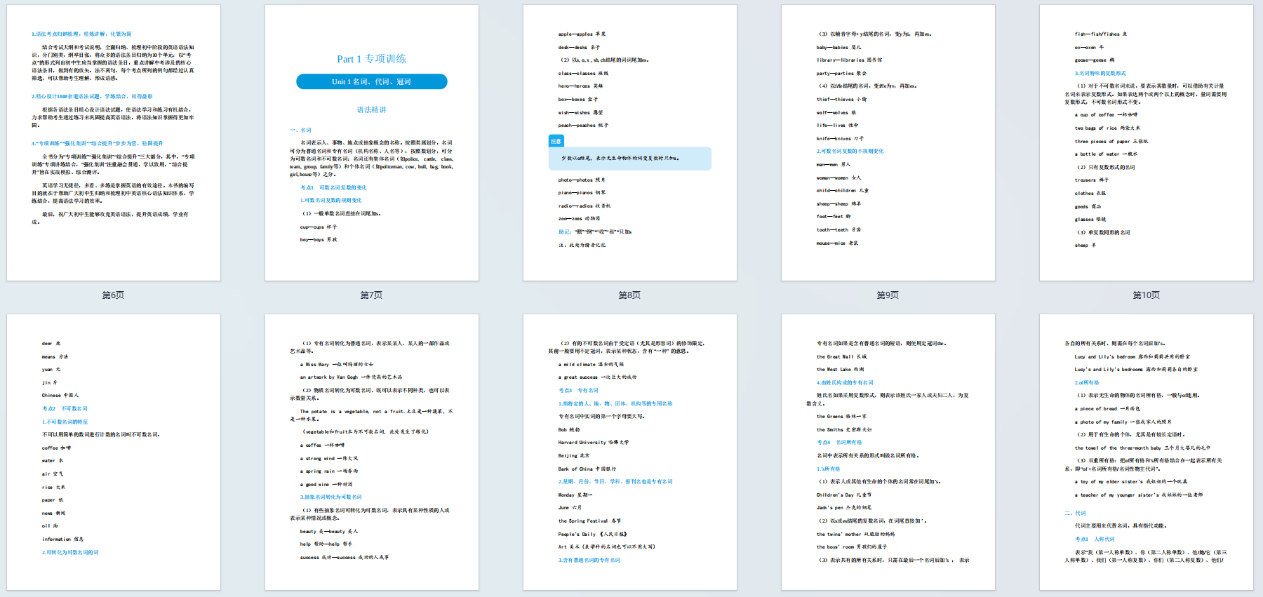This screenshot has width=1263, height=597.
Task: Click the light blue note box on page 8
Action: click(x=630, y=159)
